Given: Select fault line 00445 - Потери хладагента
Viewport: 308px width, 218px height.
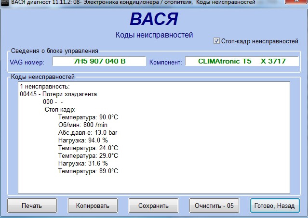Looking at the screenshot, I should [58, 94].
